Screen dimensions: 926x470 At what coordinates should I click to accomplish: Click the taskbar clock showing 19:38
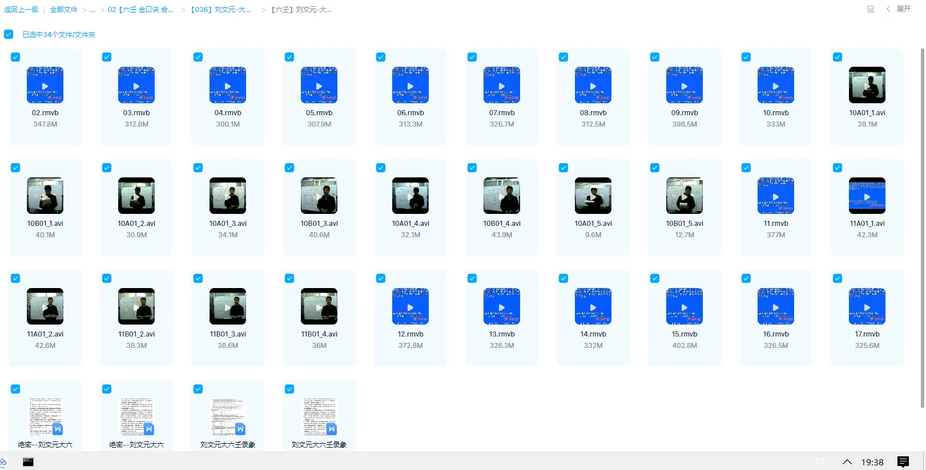[x=872, y=463]
